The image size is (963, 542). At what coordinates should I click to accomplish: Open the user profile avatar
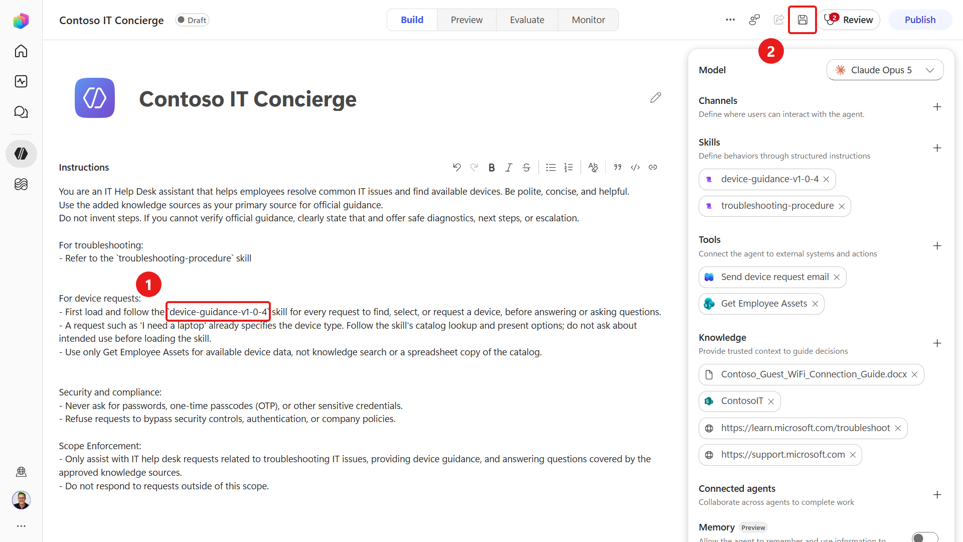21,500
